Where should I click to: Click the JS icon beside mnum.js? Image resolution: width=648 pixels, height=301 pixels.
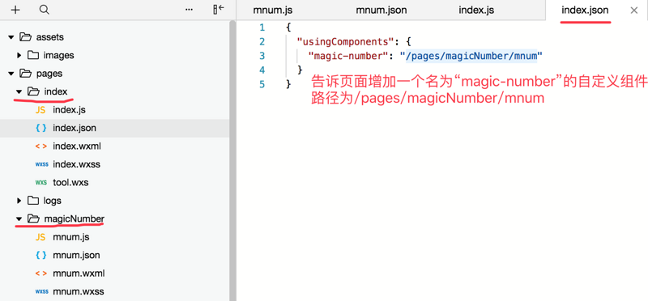tap(40, 237)
